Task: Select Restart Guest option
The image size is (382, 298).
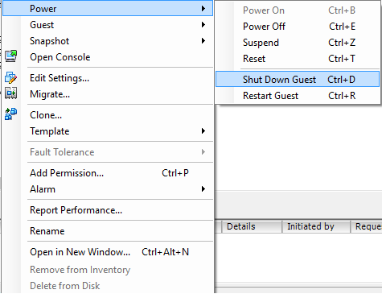Action: coord(298,96)
